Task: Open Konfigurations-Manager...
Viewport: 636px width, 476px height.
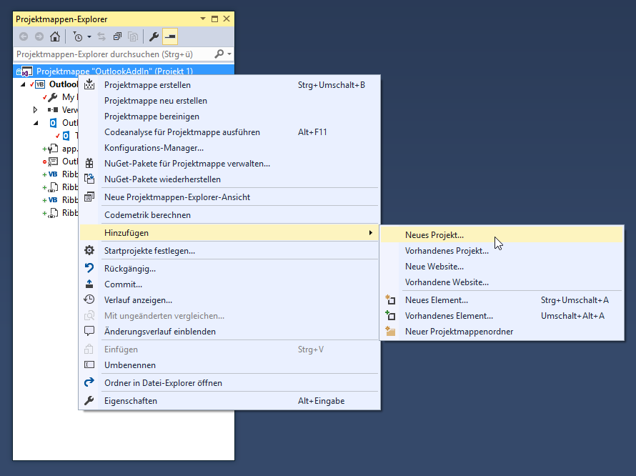Action: [x=154, y=148]
